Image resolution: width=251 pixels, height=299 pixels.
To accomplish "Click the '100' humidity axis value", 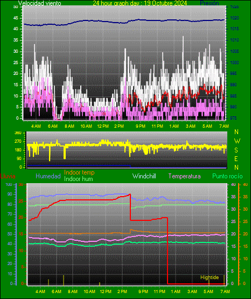I will 9,185.
